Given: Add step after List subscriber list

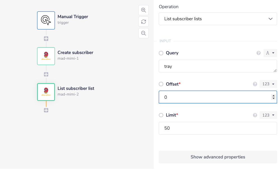Looking at the screenshot, I should pyautogui.click(x=46, y=110).
